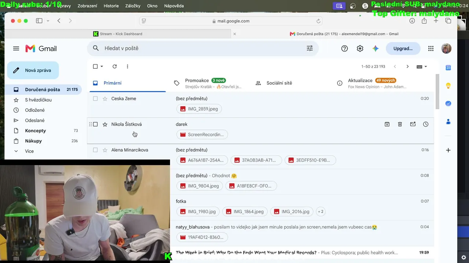Open the Safari share menu
469x263 pixels.
(x=424, y=21)
